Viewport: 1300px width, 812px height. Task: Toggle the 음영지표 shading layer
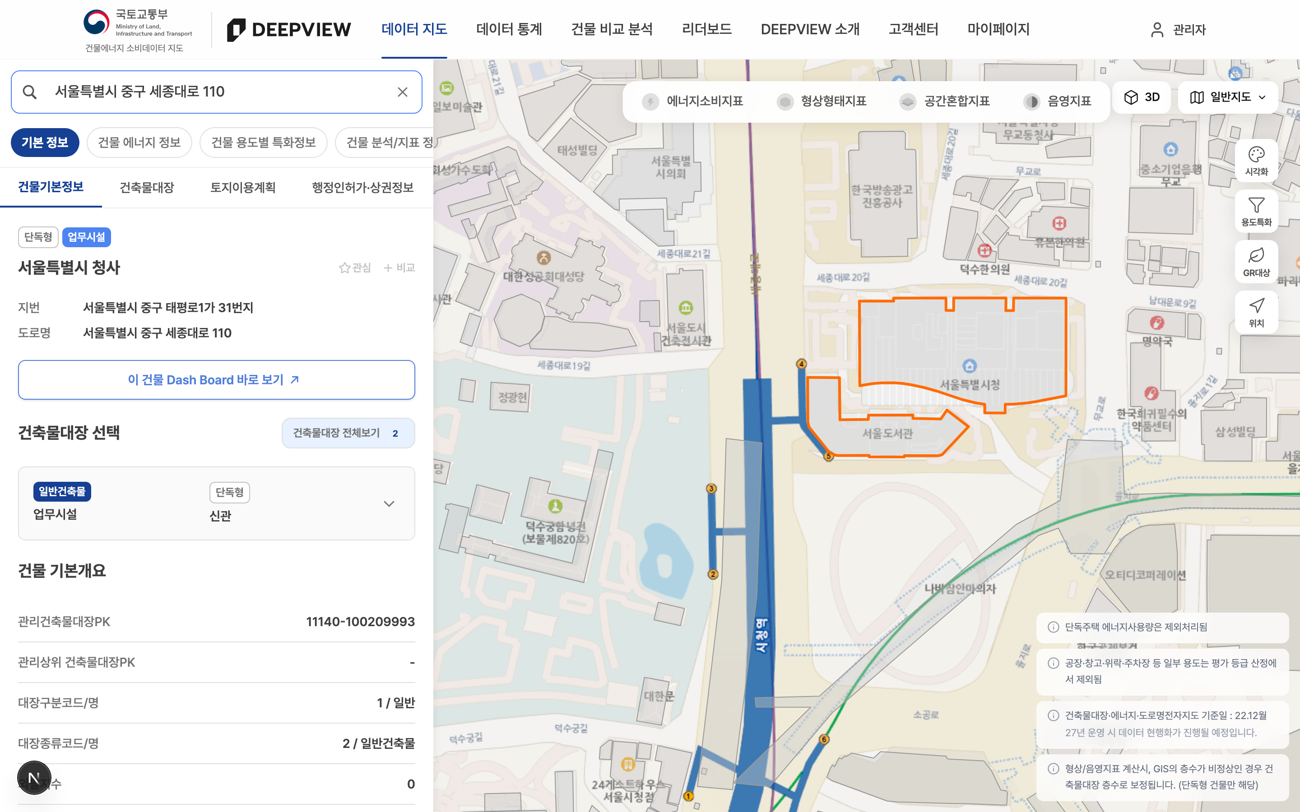click(x=1058, y=101)
